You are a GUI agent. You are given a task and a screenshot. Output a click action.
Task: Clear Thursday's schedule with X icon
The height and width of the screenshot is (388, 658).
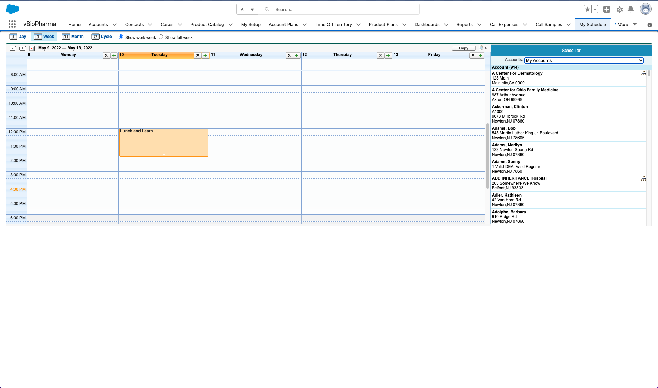(381, 55)
